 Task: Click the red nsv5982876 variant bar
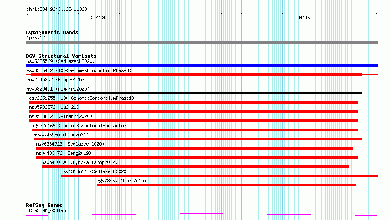tap(194, 112)
